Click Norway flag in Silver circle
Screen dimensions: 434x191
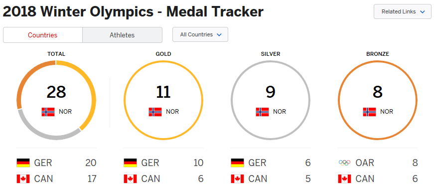[x=263, y=112]
